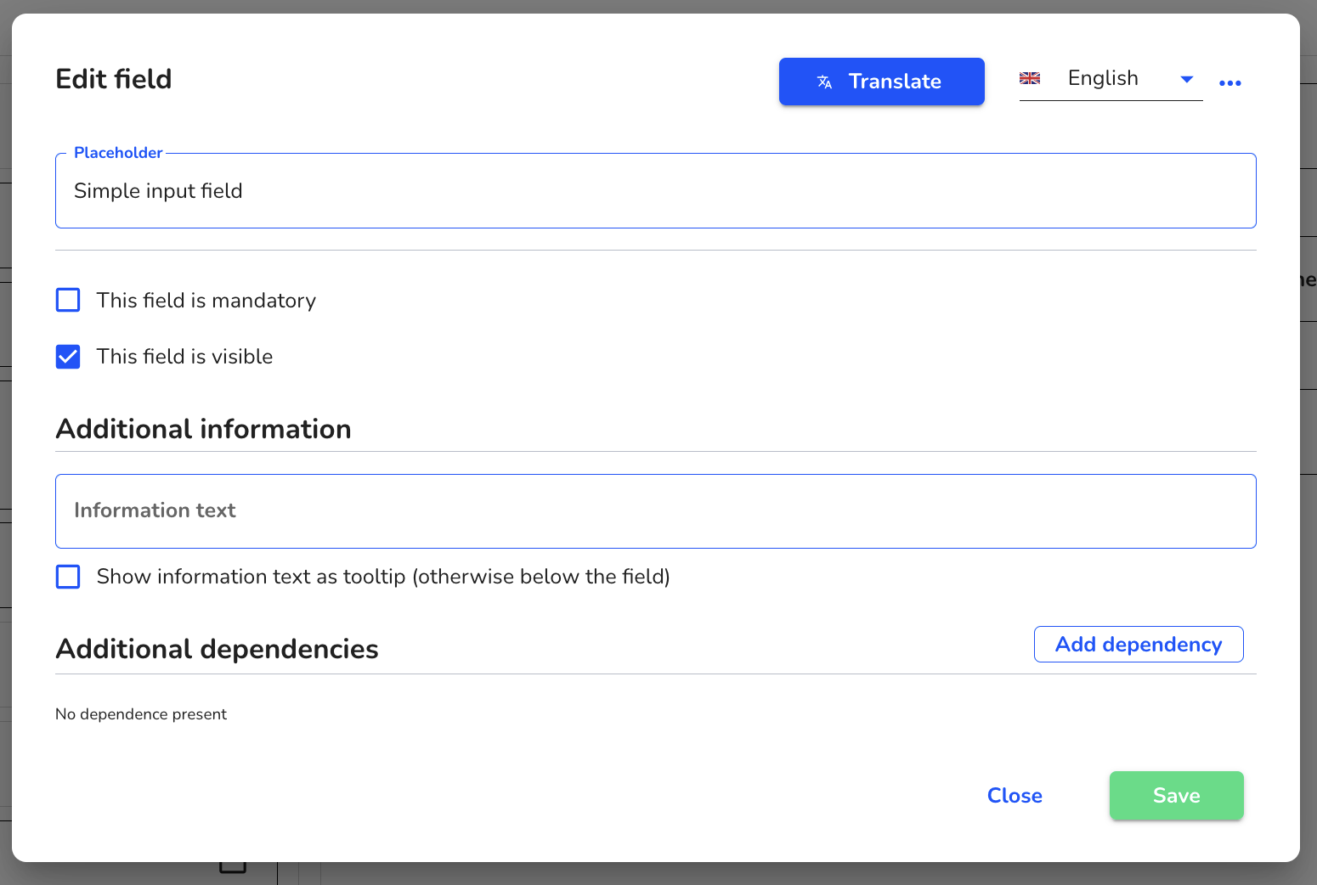Enable the 'This field is mandatory' checkbox
This screenshot has width=1317, height=885.
(68, 300)
